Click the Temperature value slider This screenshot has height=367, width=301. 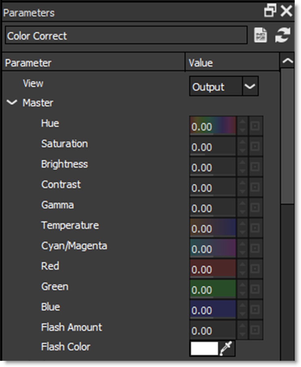(213, 228)
